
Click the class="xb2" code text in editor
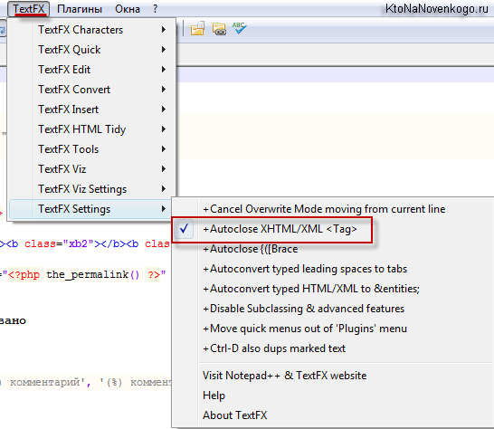[x=59, y=244]
